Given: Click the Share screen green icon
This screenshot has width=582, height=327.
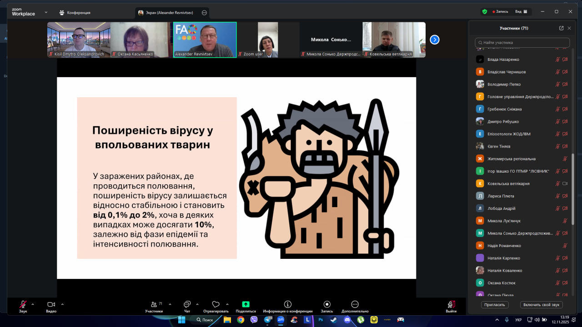Looking at the screenshot, I should pyautogui.click(x=246, y=304).
